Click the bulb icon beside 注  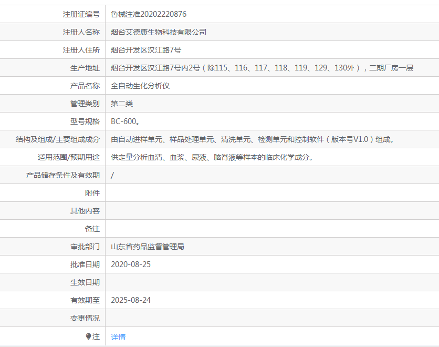click(x=88, y=336)
